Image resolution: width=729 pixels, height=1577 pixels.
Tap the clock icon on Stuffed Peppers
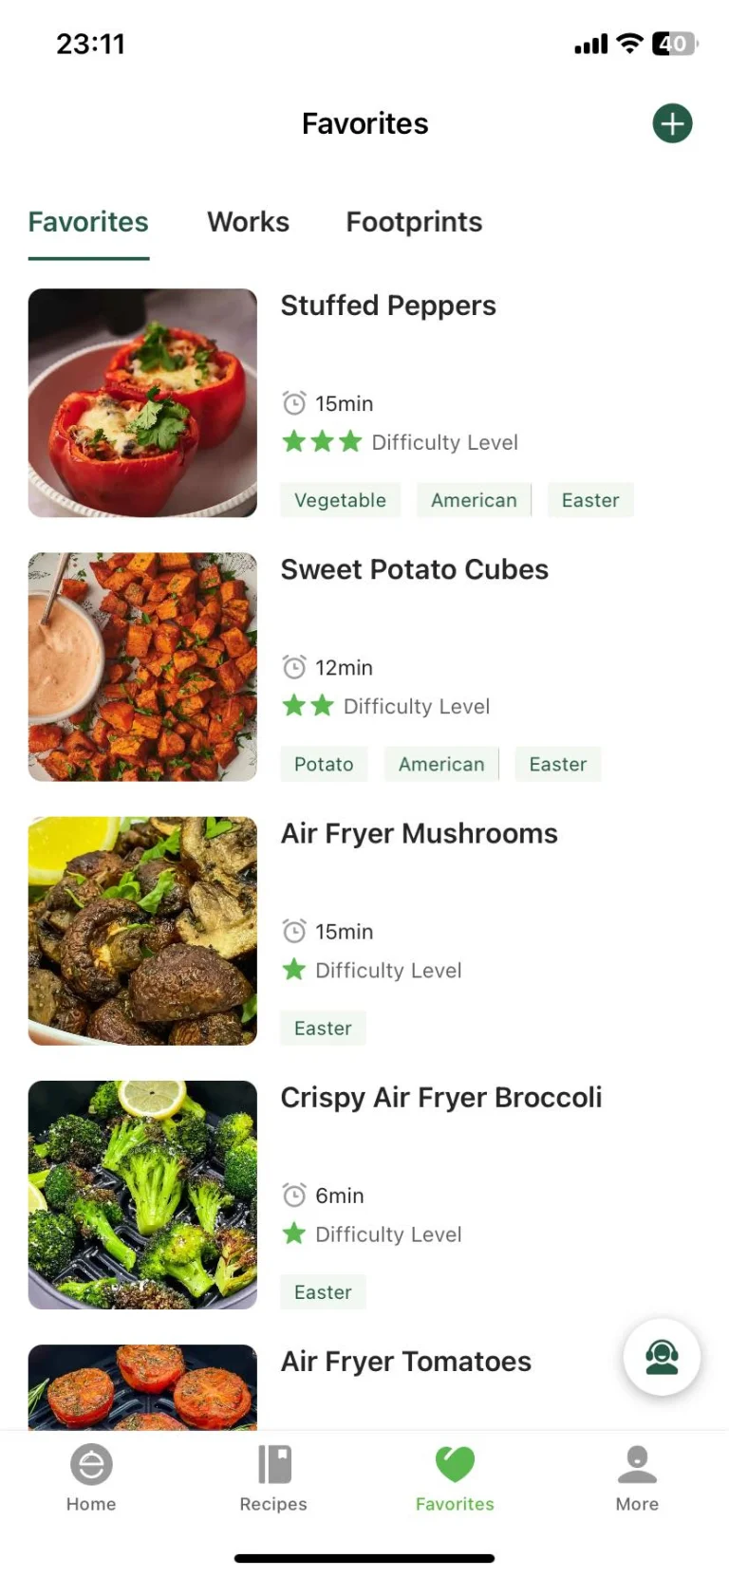[x=294, y=403]
